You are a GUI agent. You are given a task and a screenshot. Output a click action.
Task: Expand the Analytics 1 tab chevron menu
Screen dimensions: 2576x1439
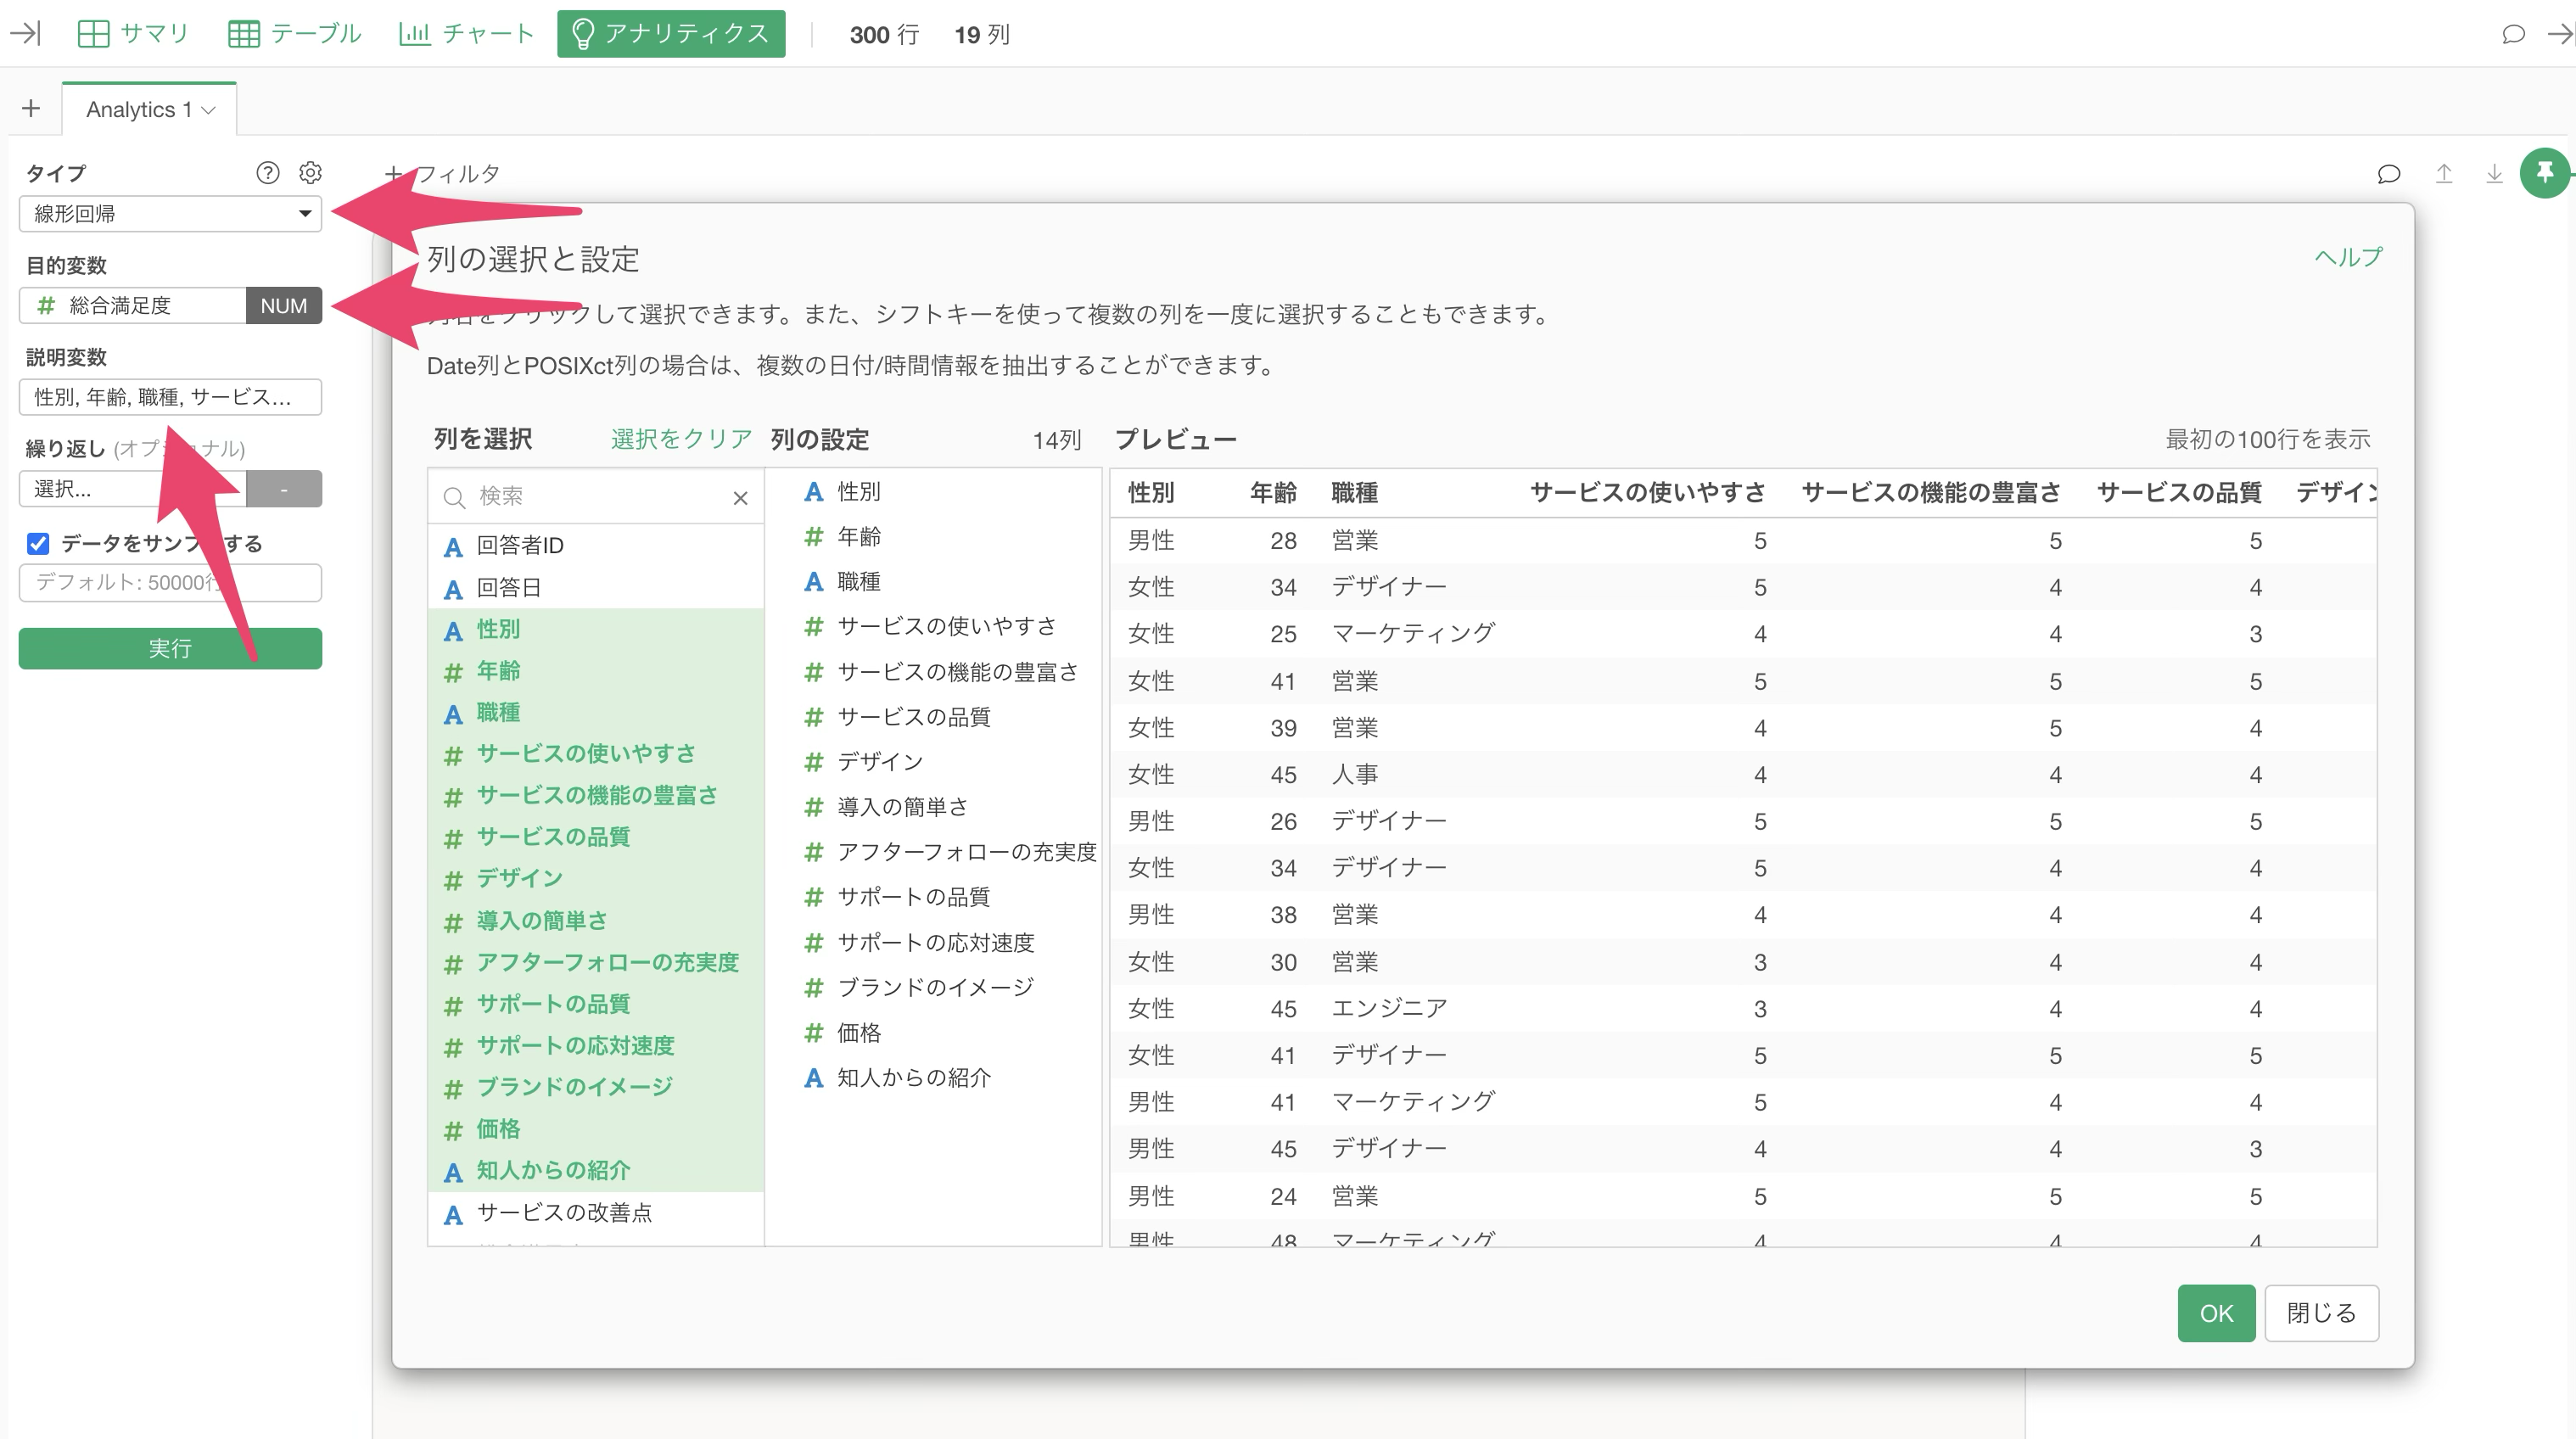click(x=208, y=110)
